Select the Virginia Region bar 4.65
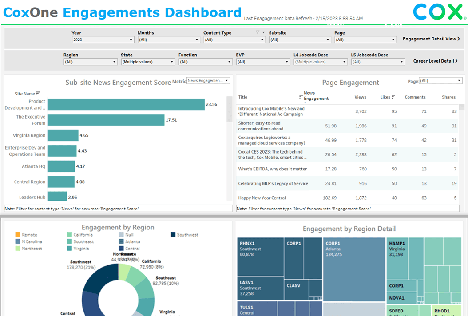 (x=63, y=135)
